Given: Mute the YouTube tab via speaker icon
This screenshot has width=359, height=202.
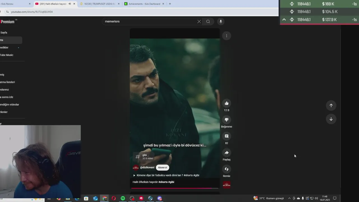Looking at the screenshot, I should (x=70, y=4).
